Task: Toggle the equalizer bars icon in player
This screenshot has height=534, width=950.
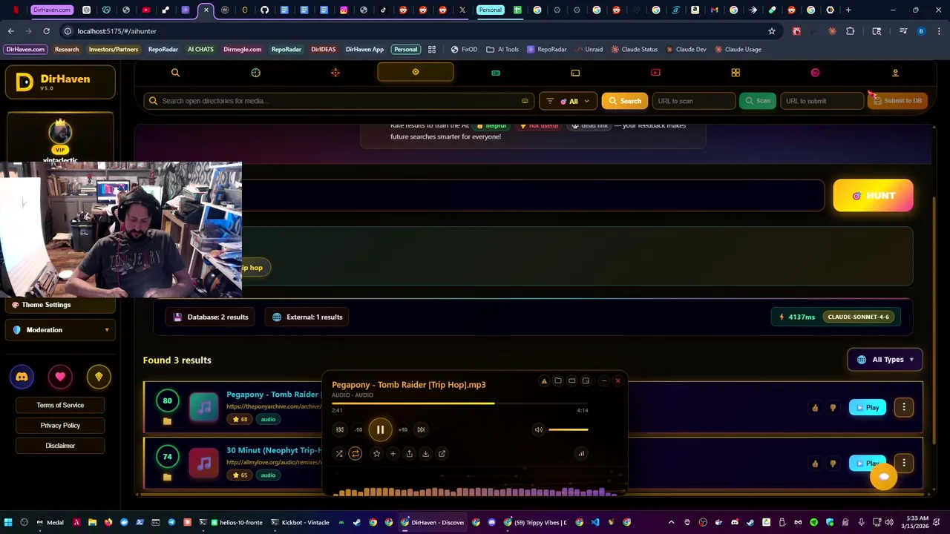Action: [x=581, y=454]
